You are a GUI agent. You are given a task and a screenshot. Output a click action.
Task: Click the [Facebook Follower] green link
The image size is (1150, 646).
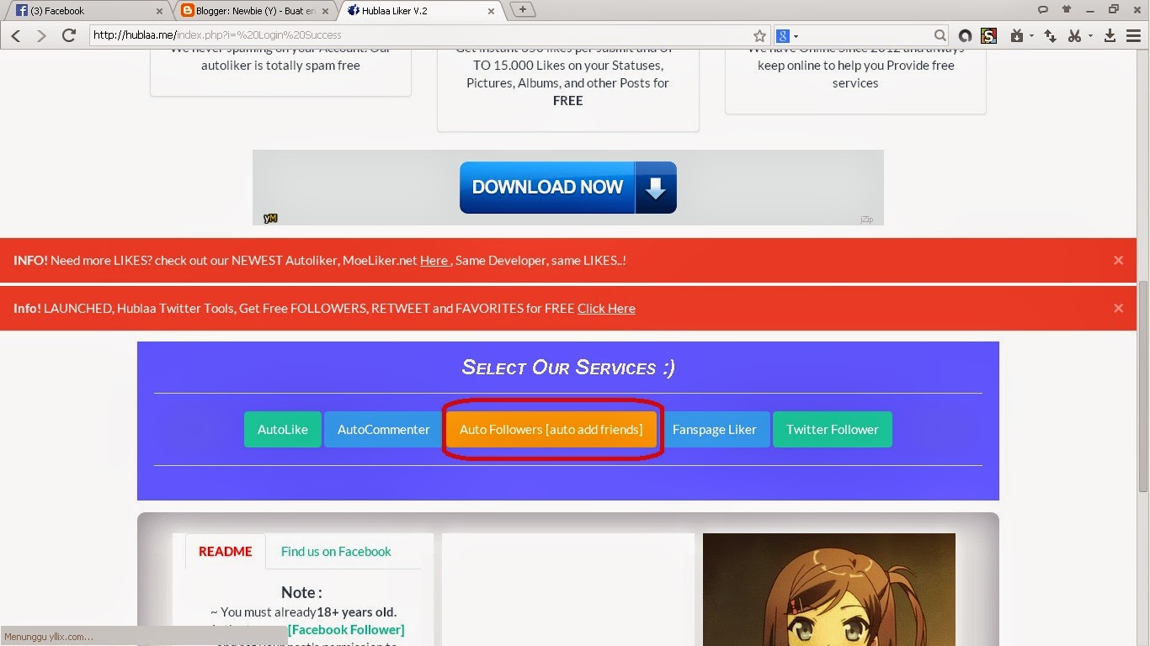[346, 629]
